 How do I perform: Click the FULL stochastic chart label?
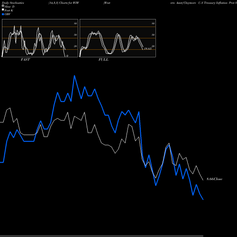click(103, 60)
